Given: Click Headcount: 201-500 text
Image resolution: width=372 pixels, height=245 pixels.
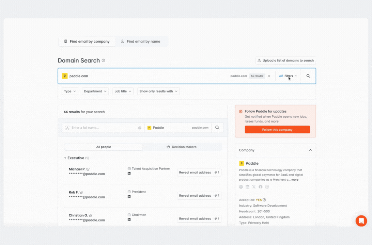Looking at the screenshot, I should click(254, 211).
